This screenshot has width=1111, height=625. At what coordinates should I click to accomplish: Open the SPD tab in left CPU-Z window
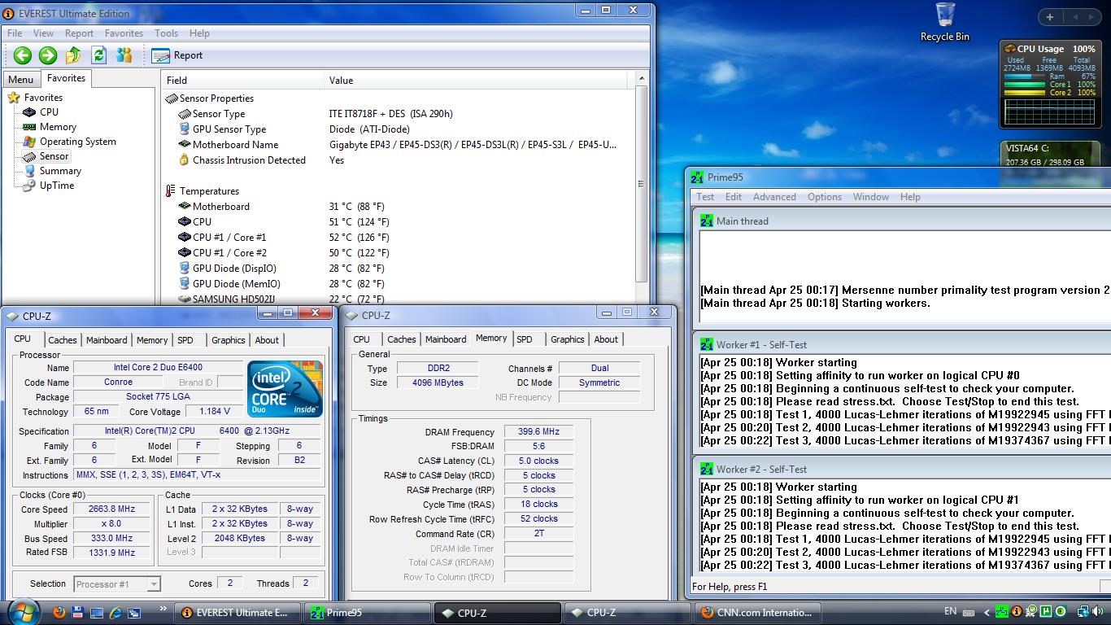(x=185, y=340)
